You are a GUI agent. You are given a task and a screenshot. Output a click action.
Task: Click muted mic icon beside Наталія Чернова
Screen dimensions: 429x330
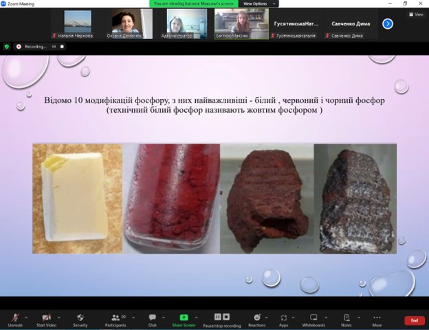point(54,36)
